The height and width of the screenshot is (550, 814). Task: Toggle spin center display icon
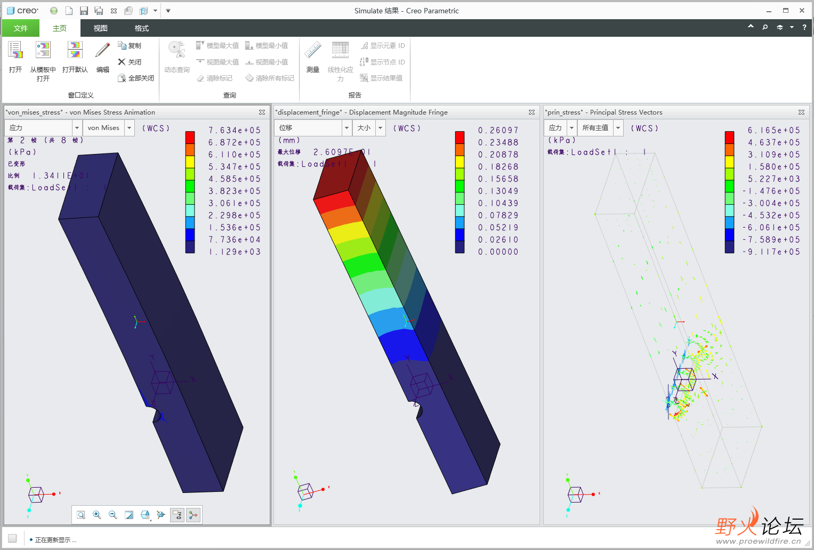[x=193, y=515]
